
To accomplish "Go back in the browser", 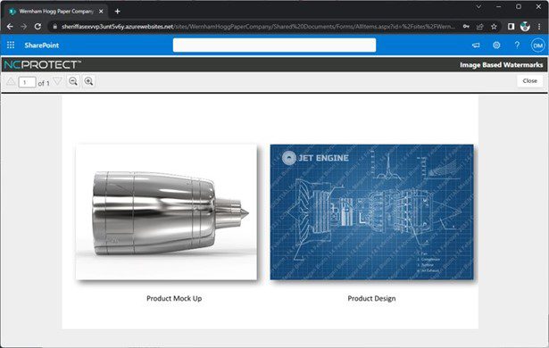I will pos(10,27).
